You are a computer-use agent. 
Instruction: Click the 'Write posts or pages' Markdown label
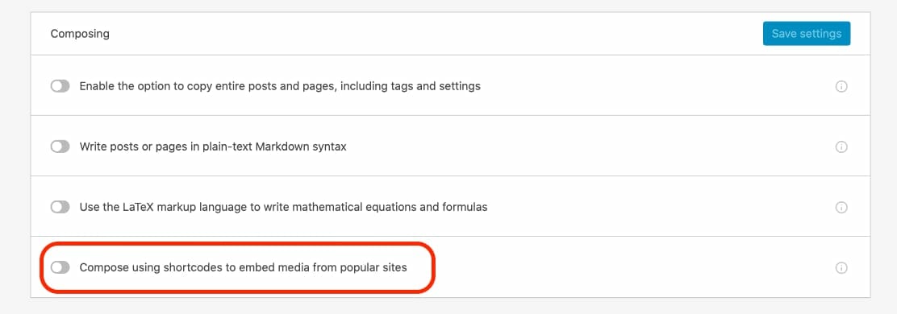[x=213, y=147]
